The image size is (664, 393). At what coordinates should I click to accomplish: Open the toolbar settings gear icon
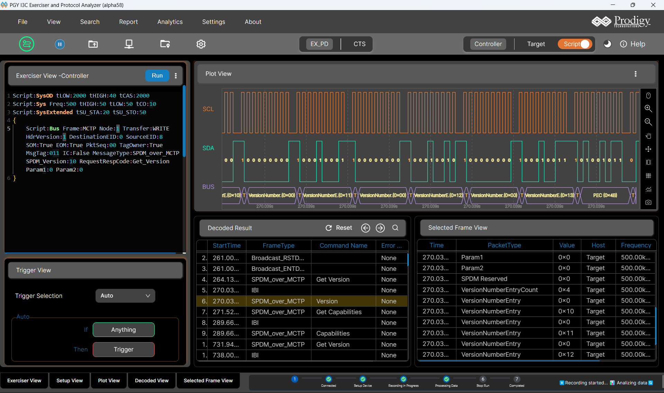(x=201, y=44)
